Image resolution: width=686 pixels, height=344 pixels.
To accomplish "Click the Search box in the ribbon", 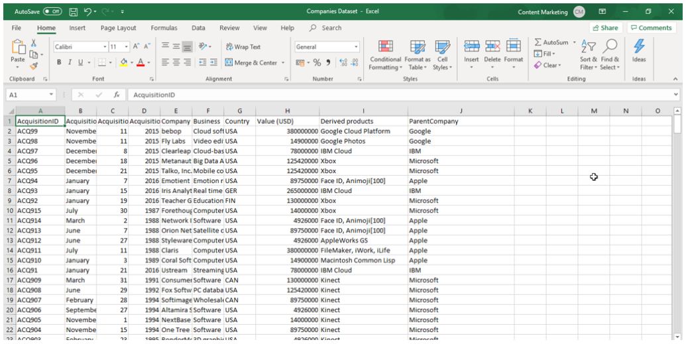I will point(326,28).
